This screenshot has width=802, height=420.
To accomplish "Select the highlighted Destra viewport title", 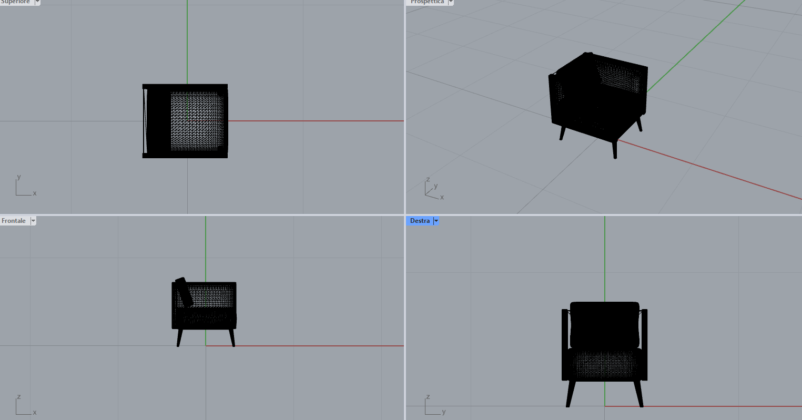I will point(420,221).
